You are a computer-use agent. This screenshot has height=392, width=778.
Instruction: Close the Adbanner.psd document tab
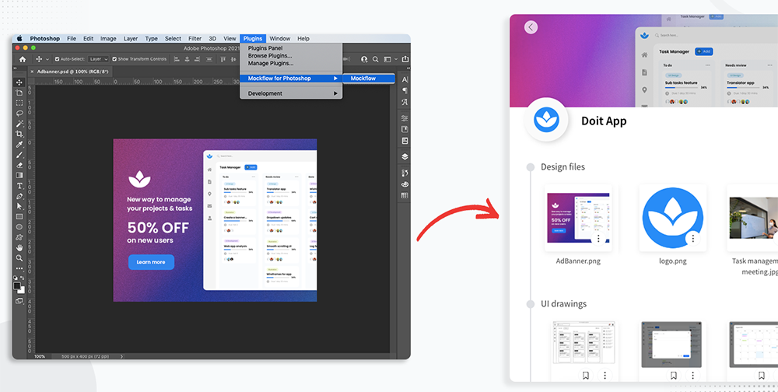click(32, 72)
